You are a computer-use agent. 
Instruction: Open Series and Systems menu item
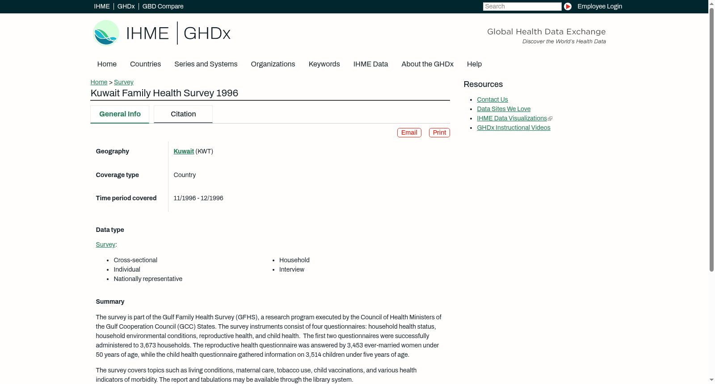click(x=206, y=64)
